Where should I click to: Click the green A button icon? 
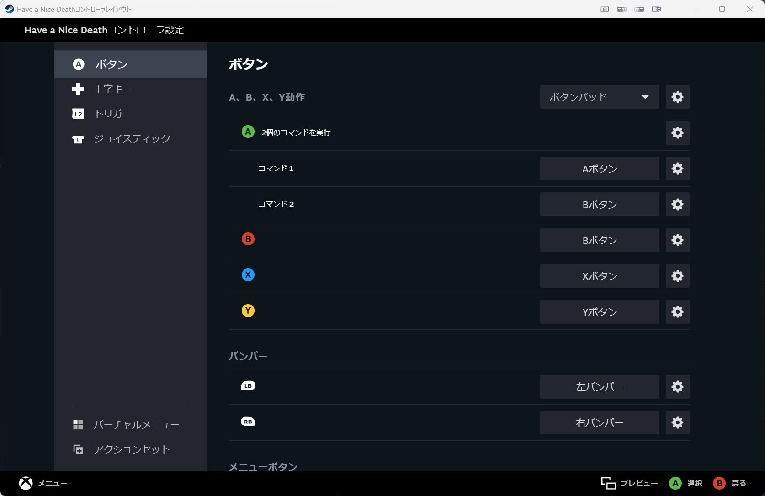248,131
